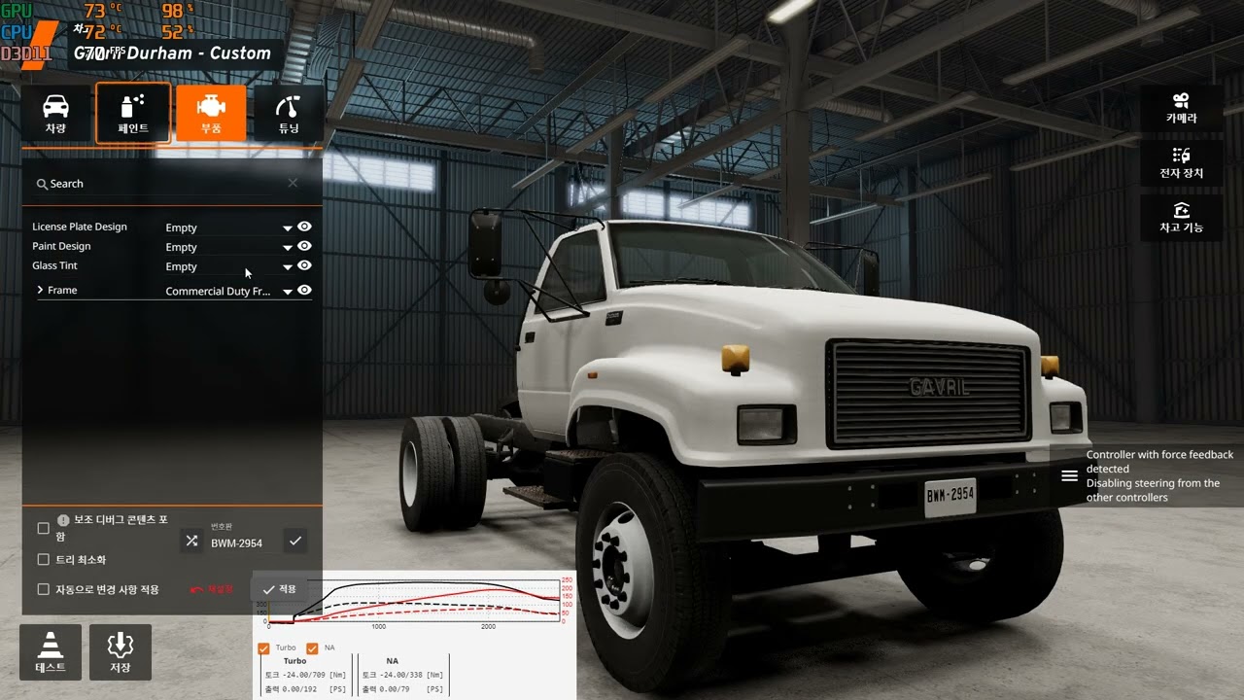Open License Plate Design dropdown
Image resolution: width=1244 pixels, height=700 pixels.
coord(228,227)
